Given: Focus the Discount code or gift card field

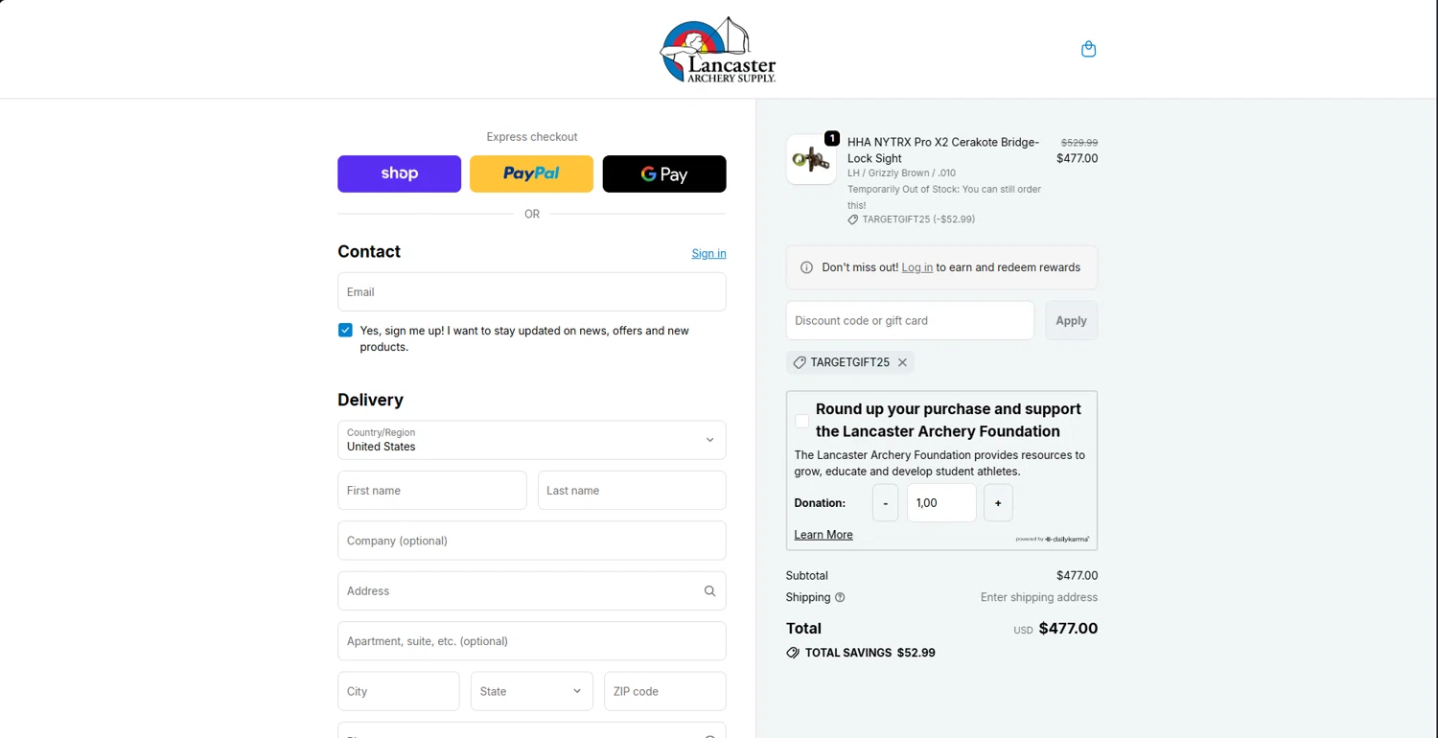Looking at the screenshot, I should 910,320.
